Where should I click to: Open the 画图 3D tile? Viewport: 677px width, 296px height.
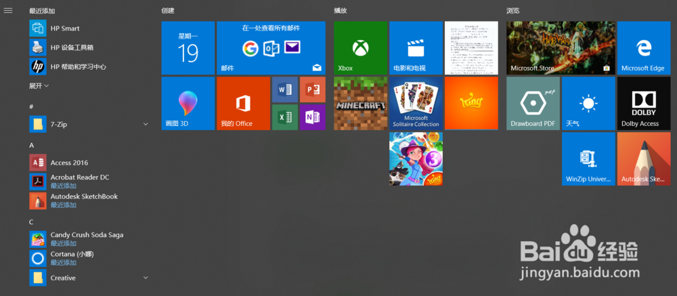188,103
